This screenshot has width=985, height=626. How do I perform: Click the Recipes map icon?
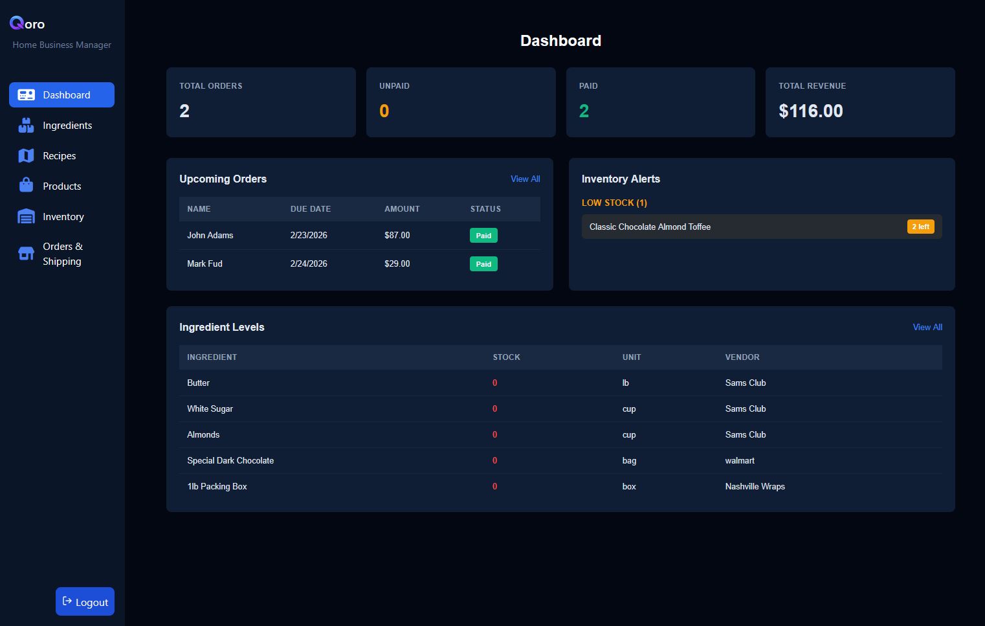[x=26, y=156]
